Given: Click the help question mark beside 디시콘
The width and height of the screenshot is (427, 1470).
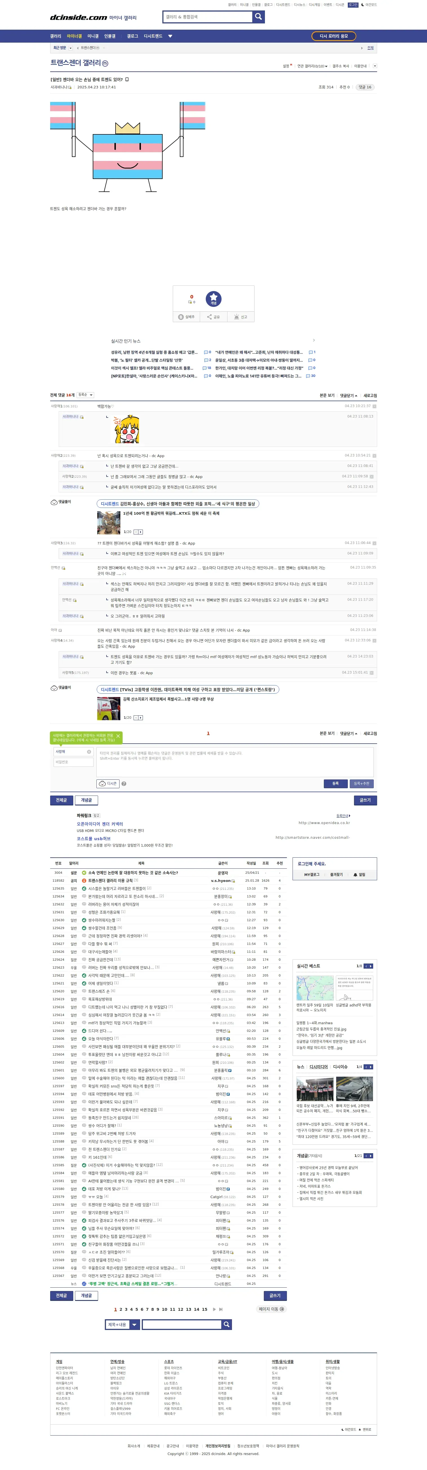Looking at the screenshot, I should (124, 783).
